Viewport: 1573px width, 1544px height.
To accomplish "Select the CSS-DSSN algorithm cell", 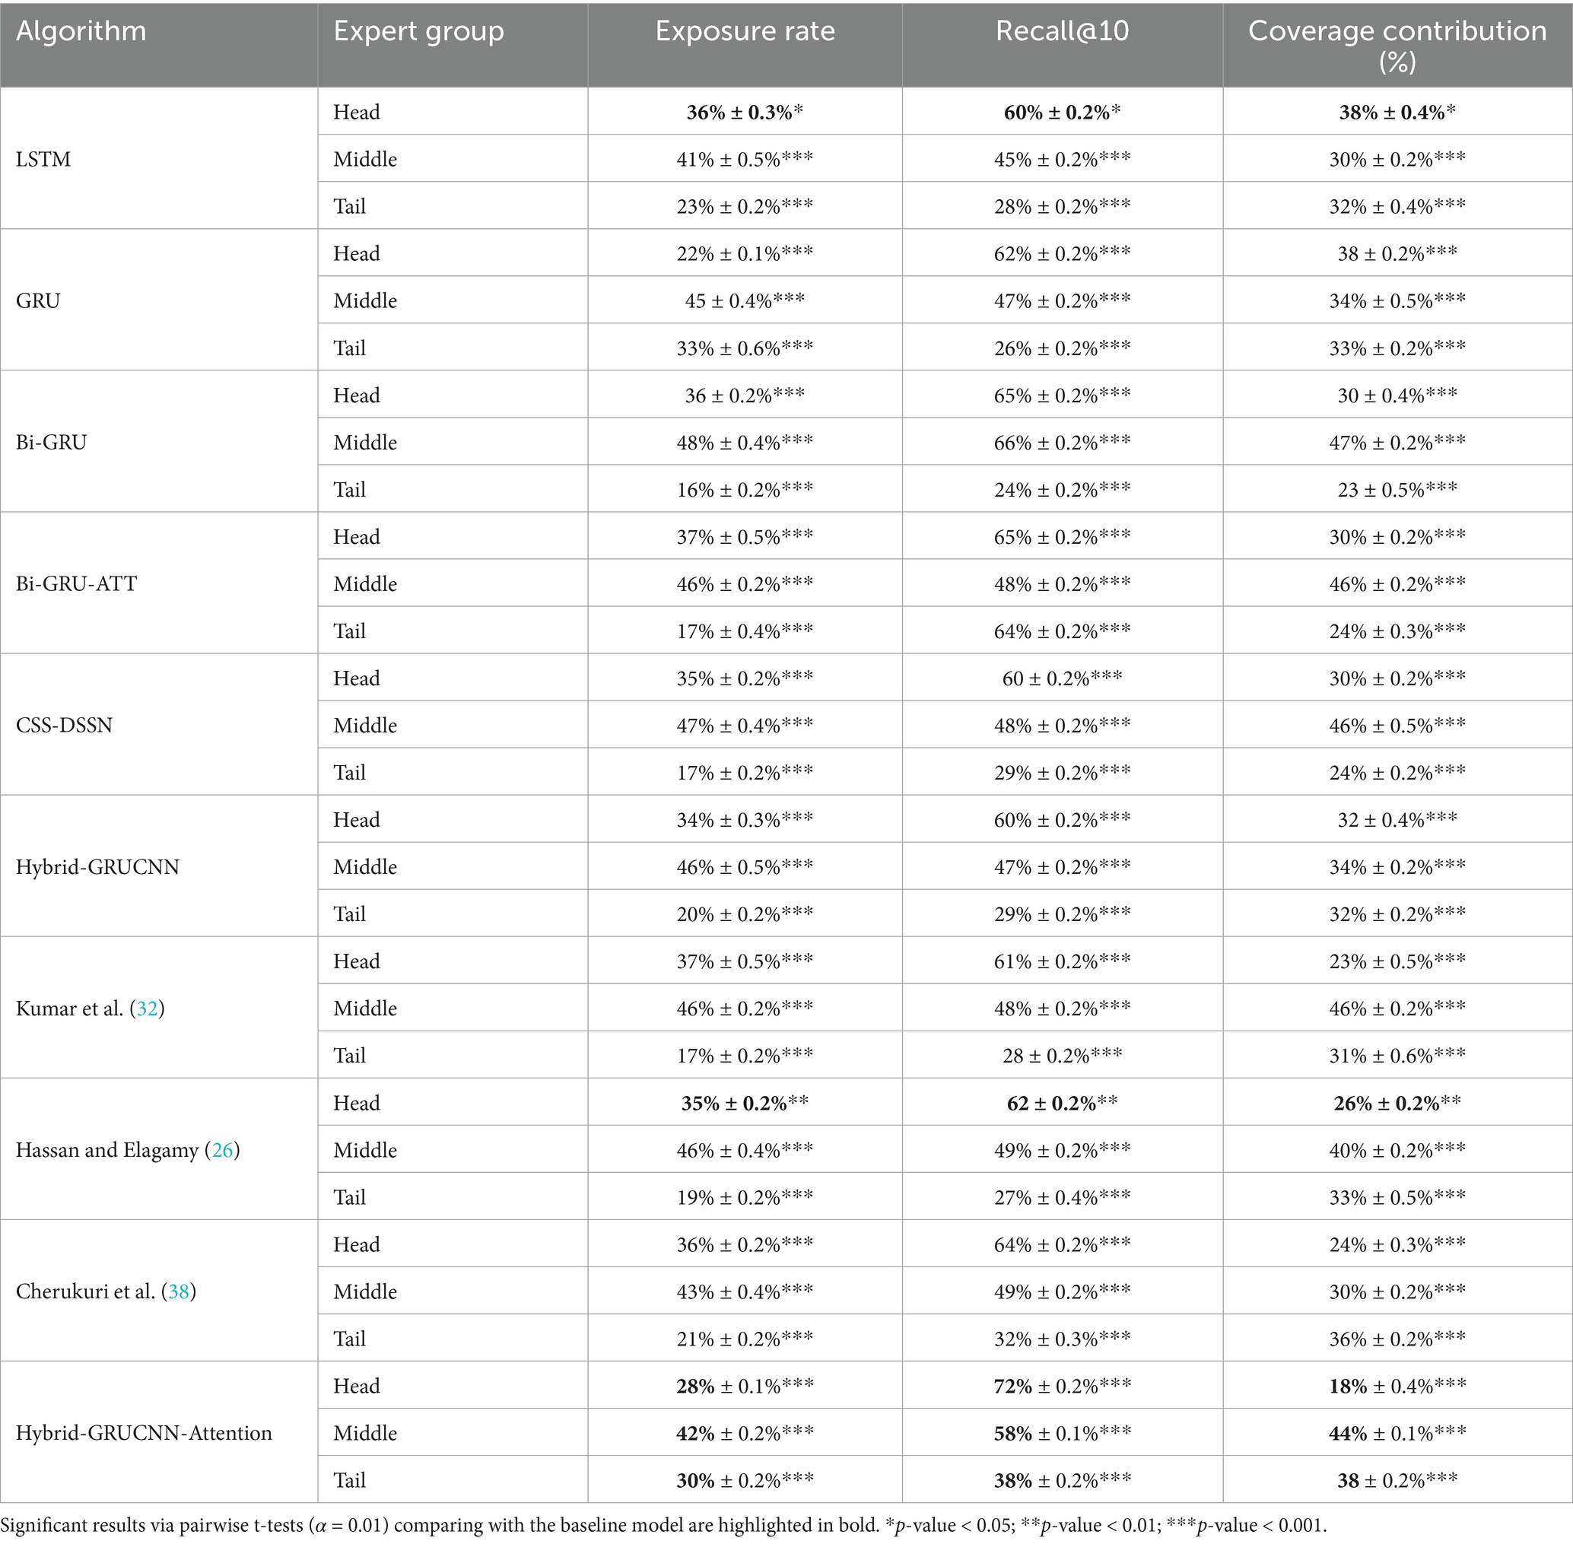I will [x=64, y=725].
